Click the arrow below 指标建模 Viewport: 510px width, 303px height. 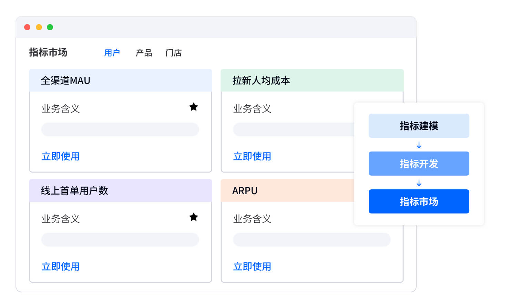pos(419,145)
